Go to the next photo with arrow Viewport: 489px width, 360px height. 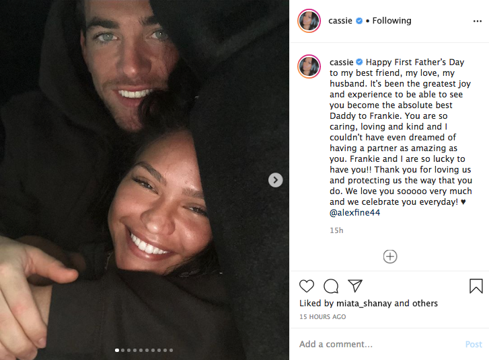pyautogui.click(x=275, y=180)
